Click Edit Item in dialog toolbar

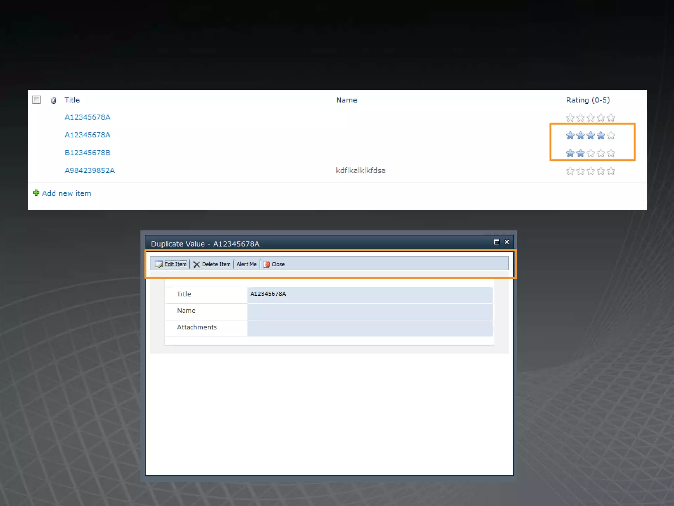(175, 264)
